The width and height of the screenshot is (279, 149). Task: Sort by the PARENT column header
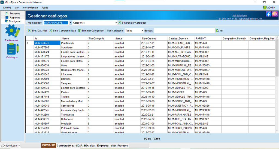coord(208,39)
